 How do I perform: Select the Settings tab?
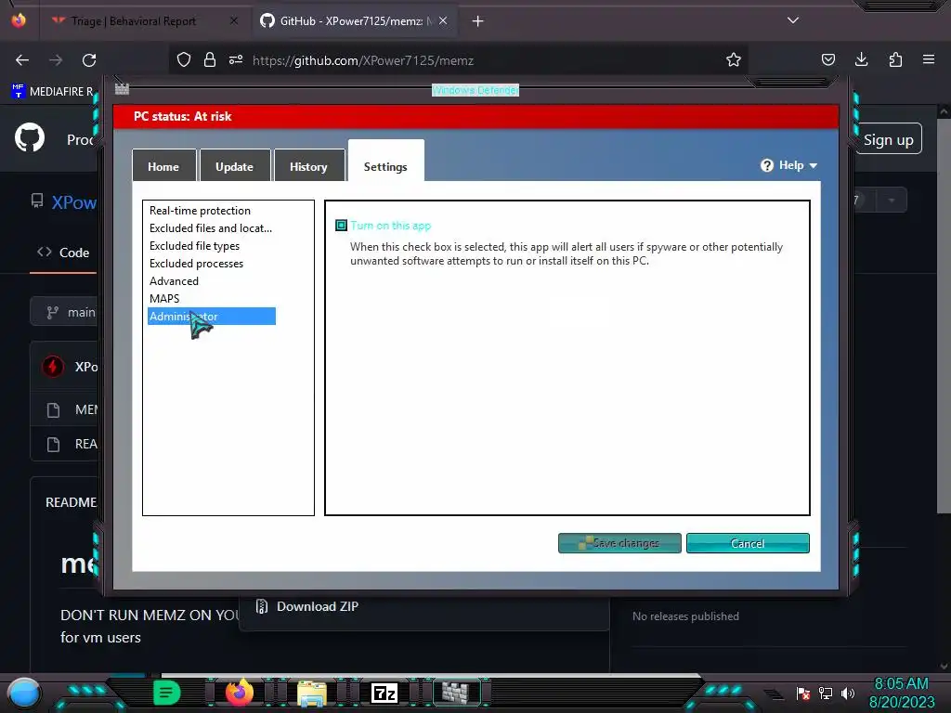pos(385,163)
